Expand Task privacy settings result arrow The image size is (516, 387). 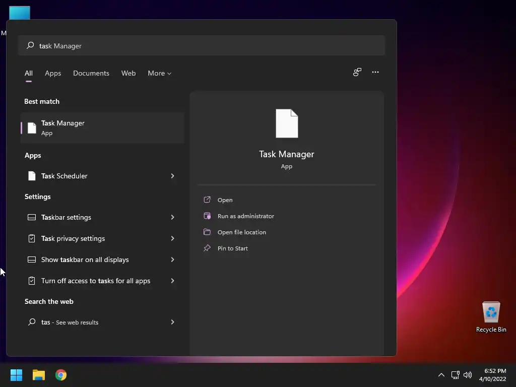tap(172, 238)
